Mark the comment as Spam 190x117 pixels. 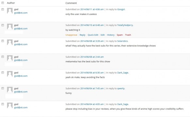(x=120, y=35)
